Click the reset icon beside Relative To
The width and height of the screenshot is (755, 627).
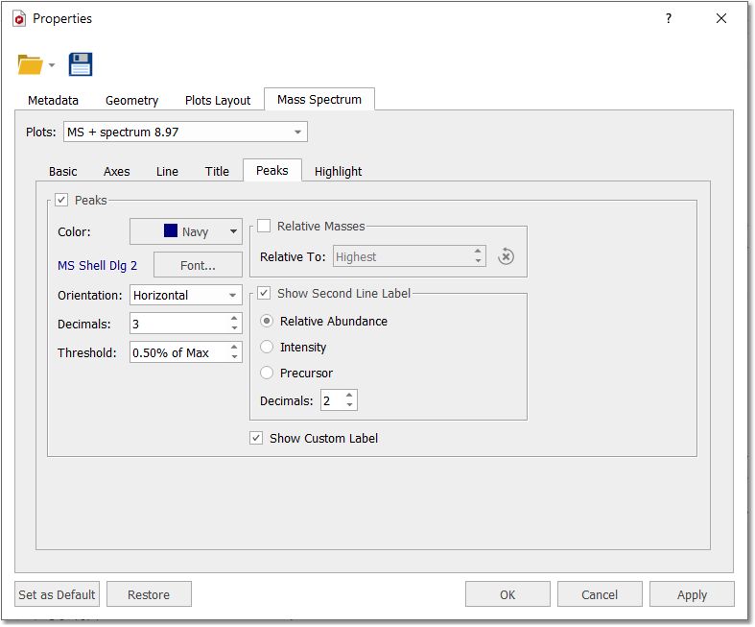(x=506, y=256)
